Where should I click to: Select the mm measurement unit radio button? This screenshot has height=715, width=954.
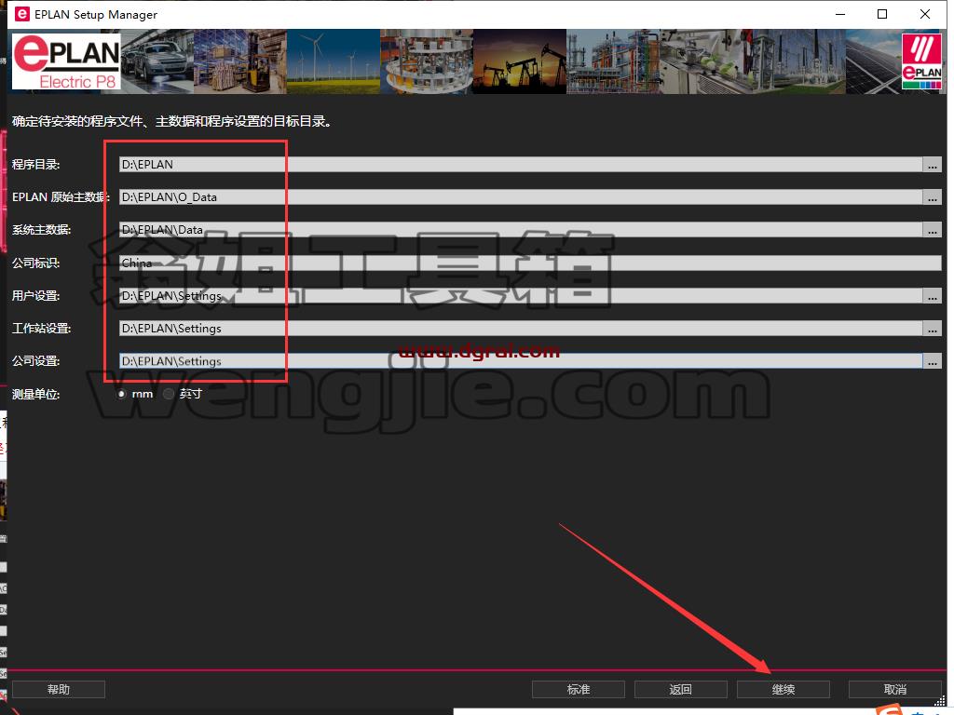coord(122,394)
